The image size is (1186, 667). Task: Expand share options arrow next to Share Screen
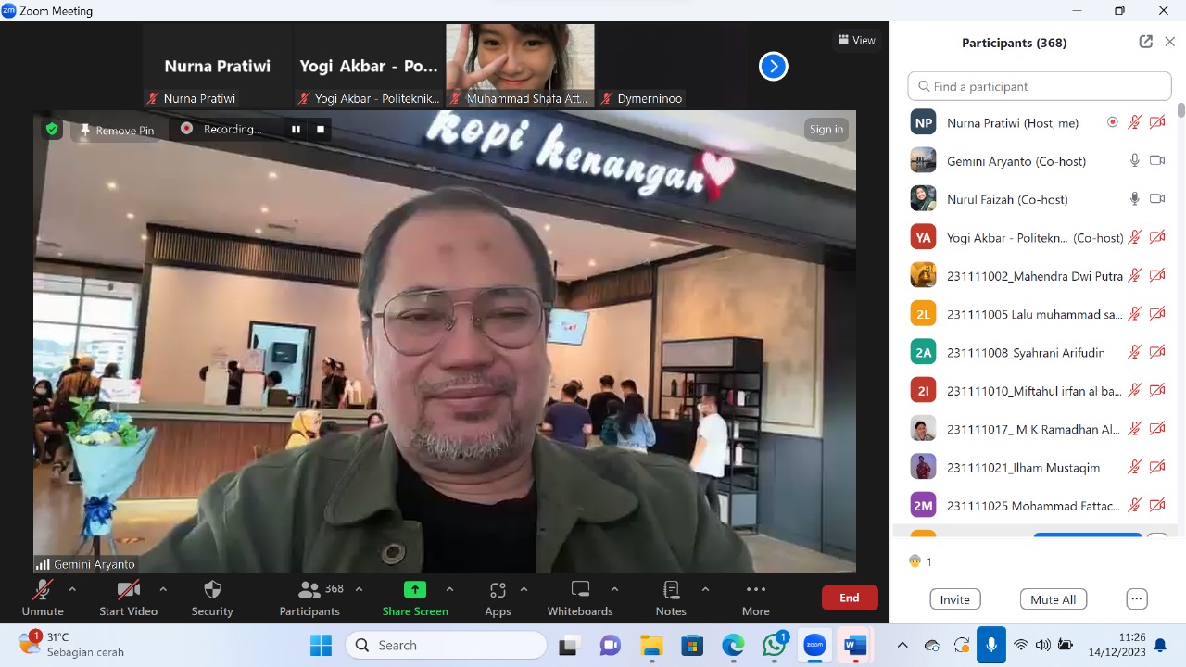(449, 589)
